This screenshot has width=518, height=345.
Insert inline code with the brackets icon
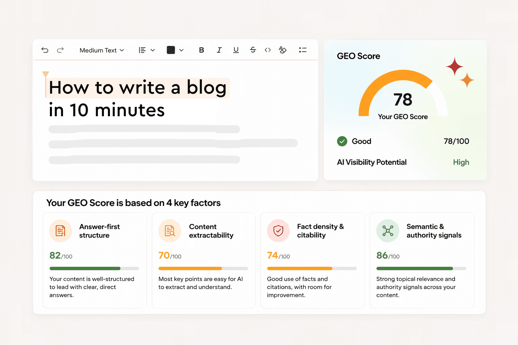click(x=268, y=50)
